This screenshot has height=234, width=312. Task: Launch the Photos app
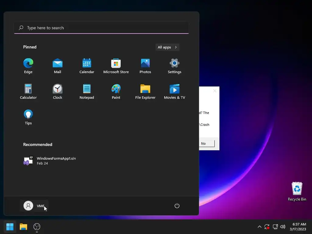(145, 66)
